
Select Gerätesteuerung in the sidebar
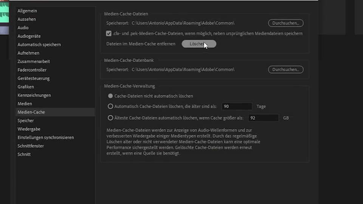(x=34, y=79)
